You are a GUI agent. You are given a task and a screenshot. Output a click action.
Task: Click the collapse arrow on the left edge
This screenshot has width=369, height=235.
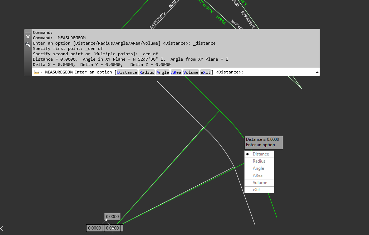click(x=1, y=228)
